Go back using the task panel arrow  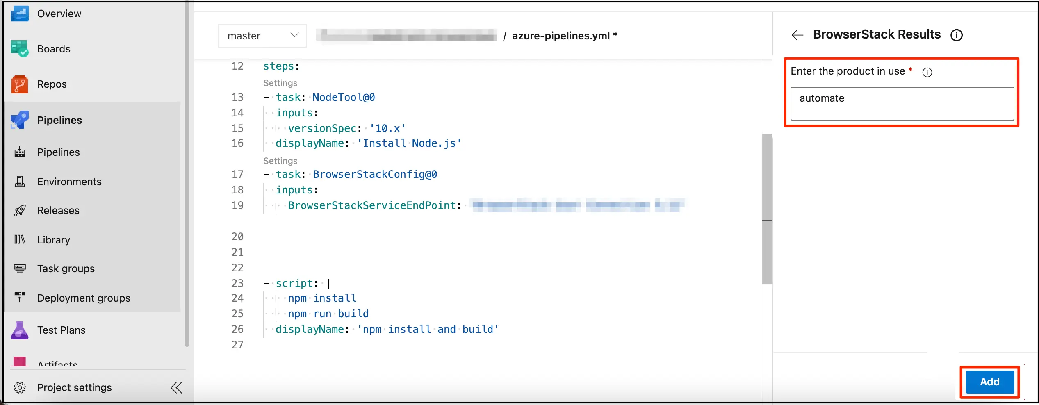click(797, 35)
